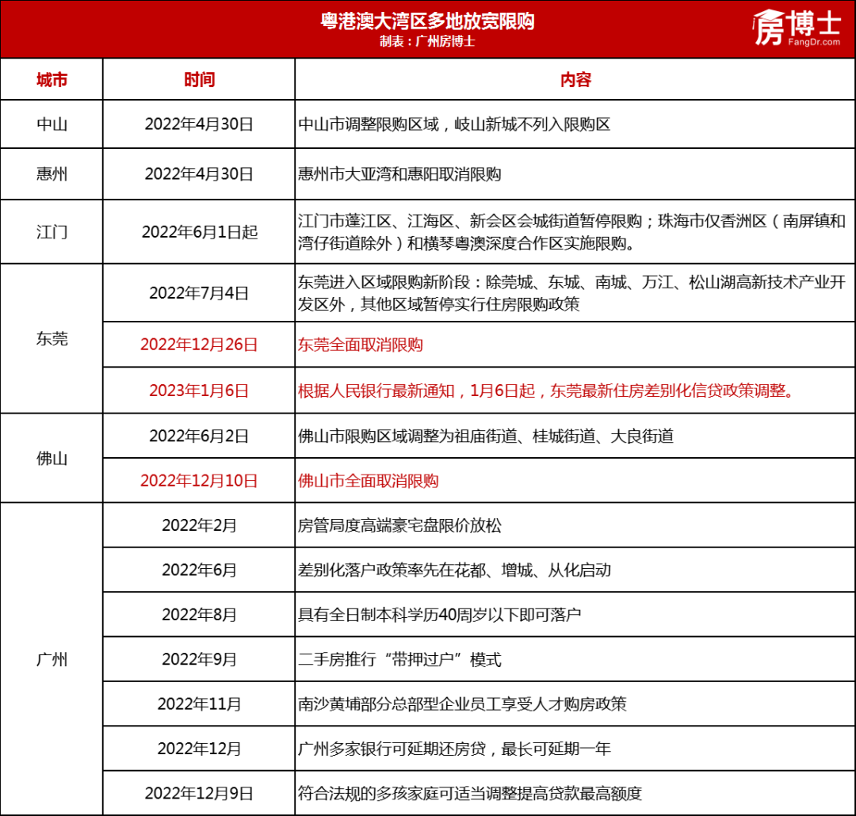Click the red 2023年1月6日 date cell

coord(197,390)
